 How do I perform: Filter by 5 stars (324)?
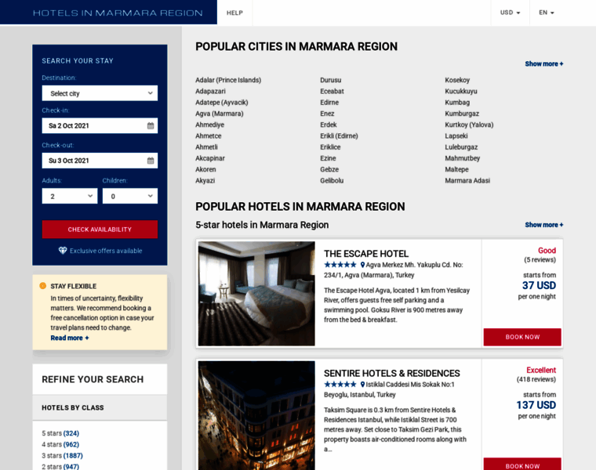[x=60, y=433]
